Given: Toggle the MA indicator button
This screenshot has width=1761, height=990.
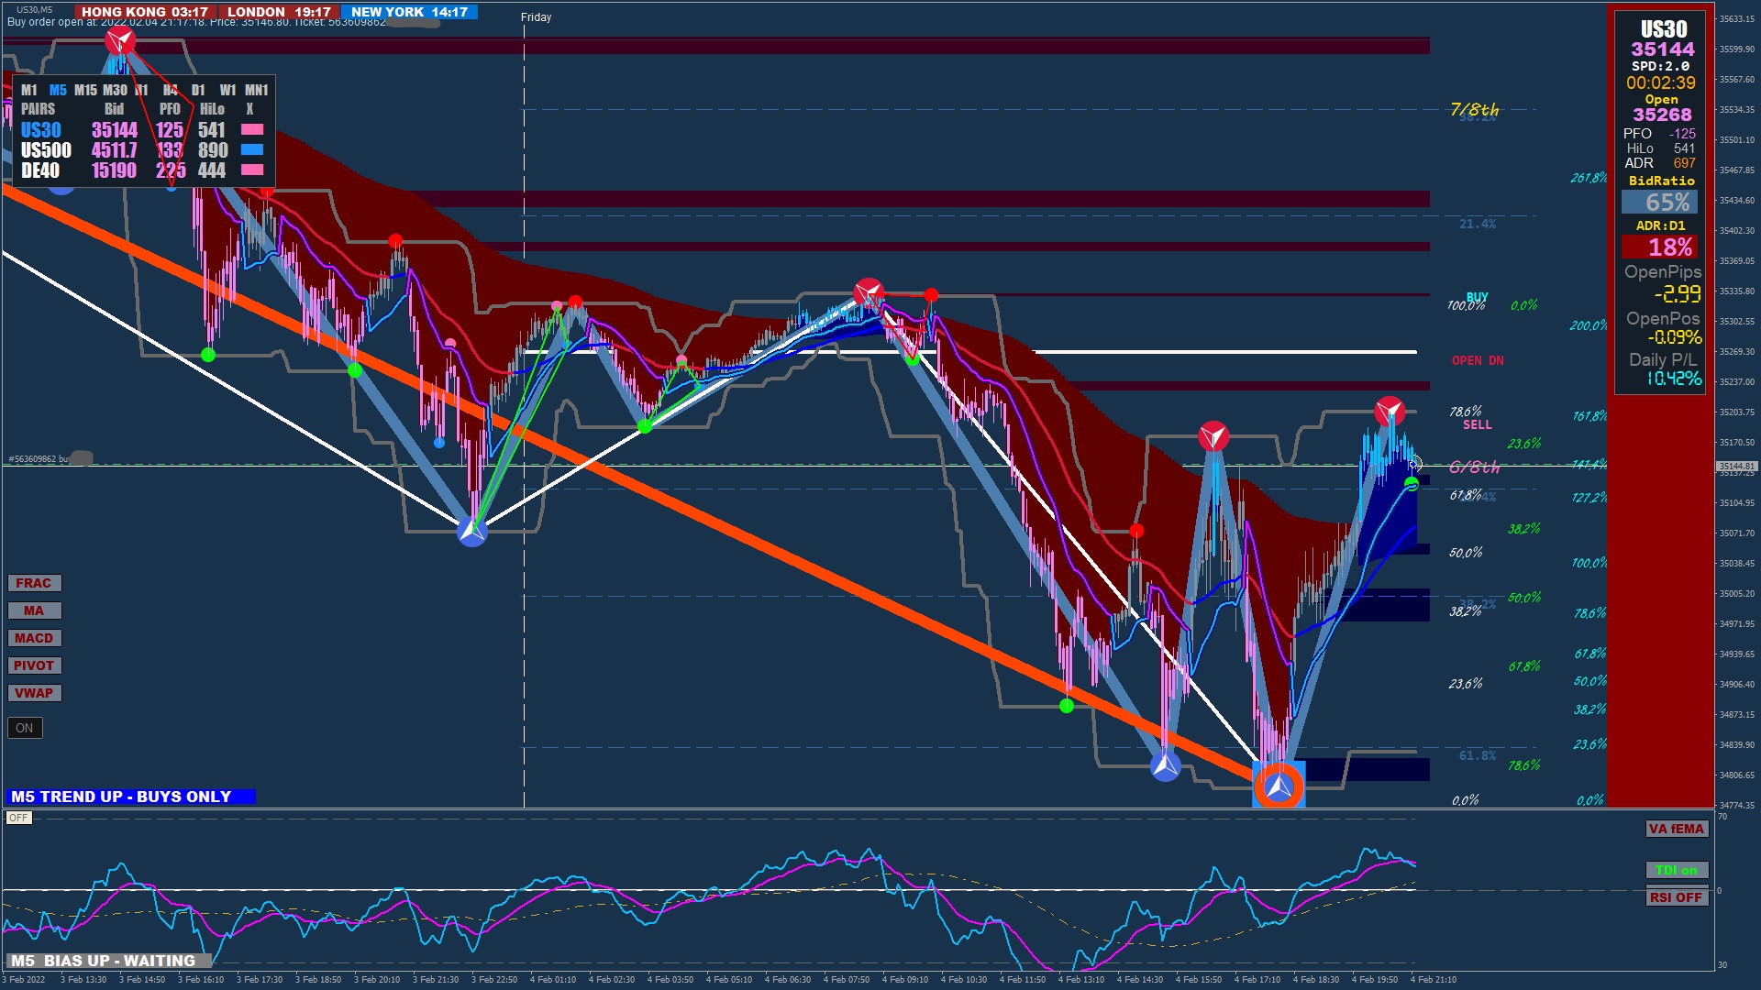Looking at the screenshot, I should [x=34, y=610].
